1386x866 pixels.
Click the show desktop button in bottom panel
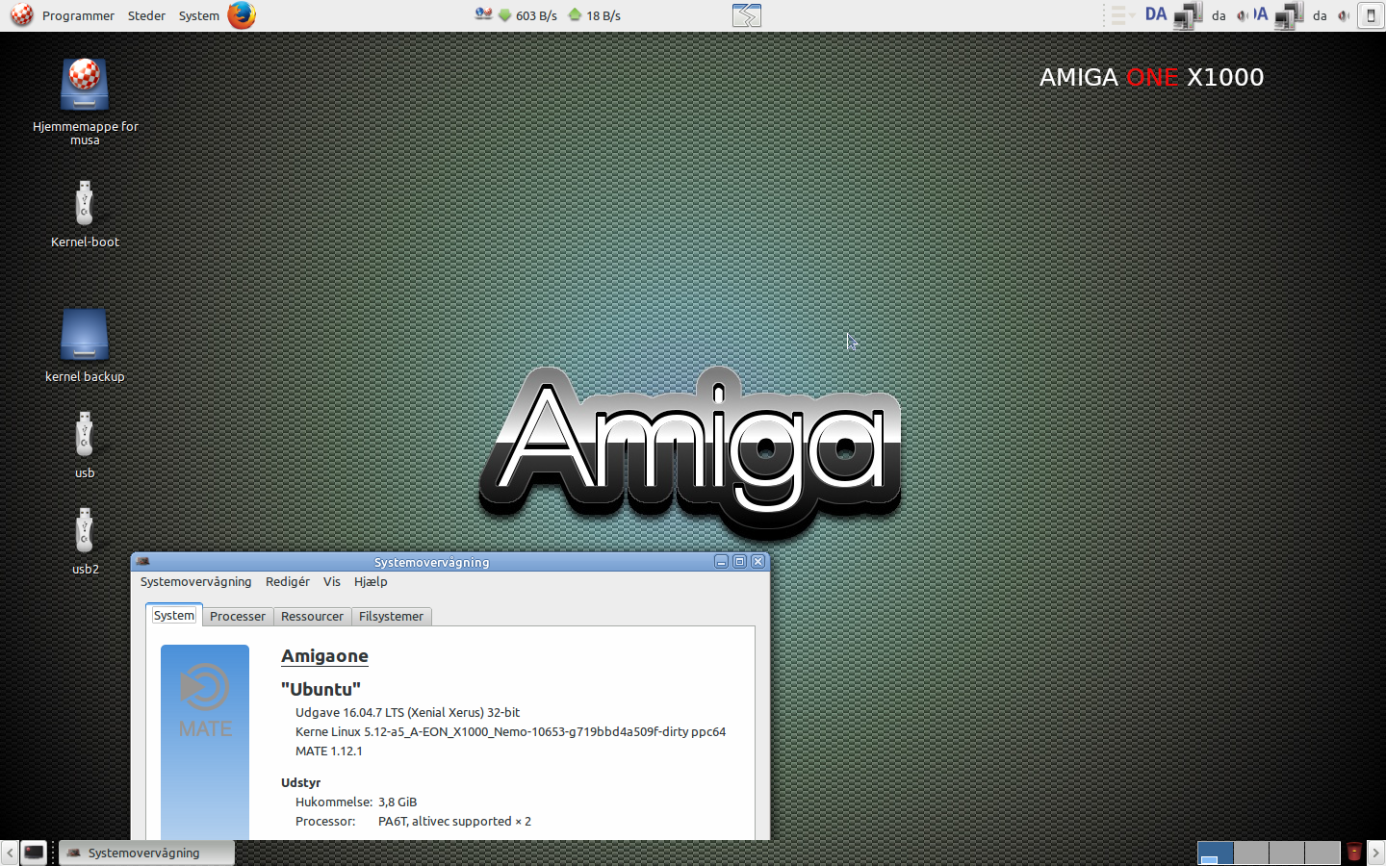pos(34,853)
